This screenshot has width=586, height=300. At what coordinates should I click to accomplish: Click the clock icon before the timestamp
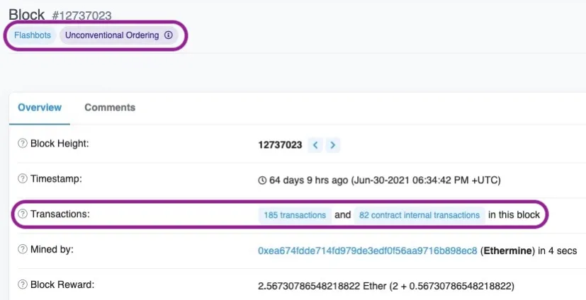(x=262, y=180)
